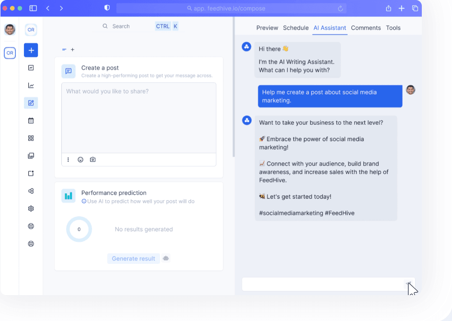
Task: Open the Calendar icon in the sidebar
Action: [x=31, y=120]
